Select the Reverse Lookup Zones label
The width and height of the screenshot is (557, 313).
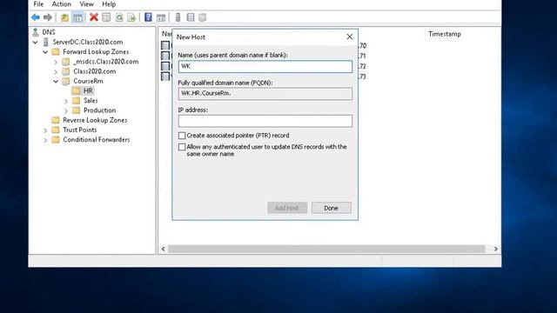point(95,120)
